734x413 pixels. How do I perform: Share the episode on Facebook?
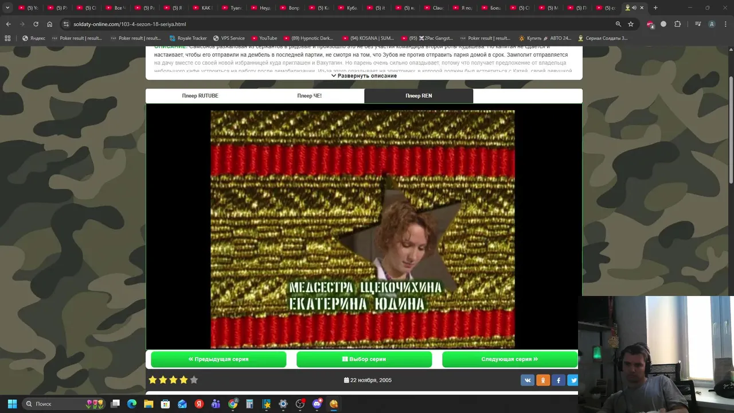point(559,380)
